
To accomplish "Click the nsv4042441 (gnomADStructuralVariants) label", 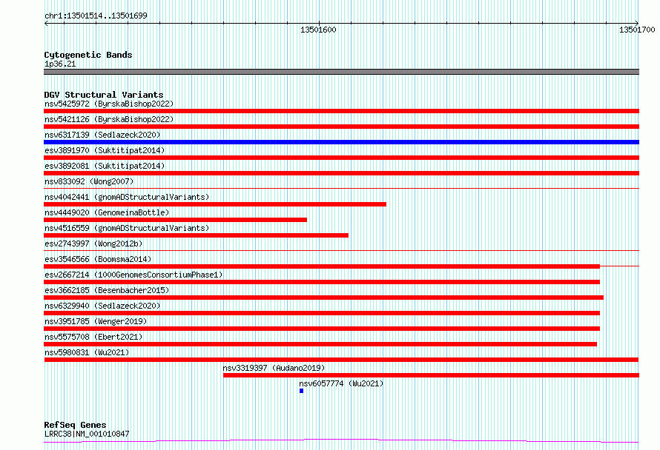I will click(x=127, y=197).
